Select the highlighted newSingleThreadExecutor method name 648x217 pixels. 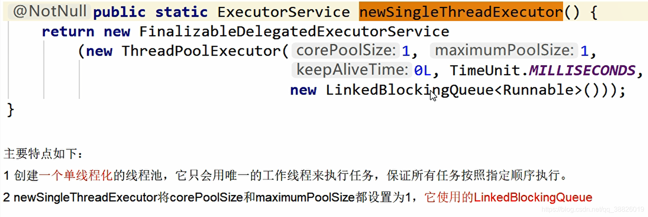pyautogui.click(x=461, y=12)
